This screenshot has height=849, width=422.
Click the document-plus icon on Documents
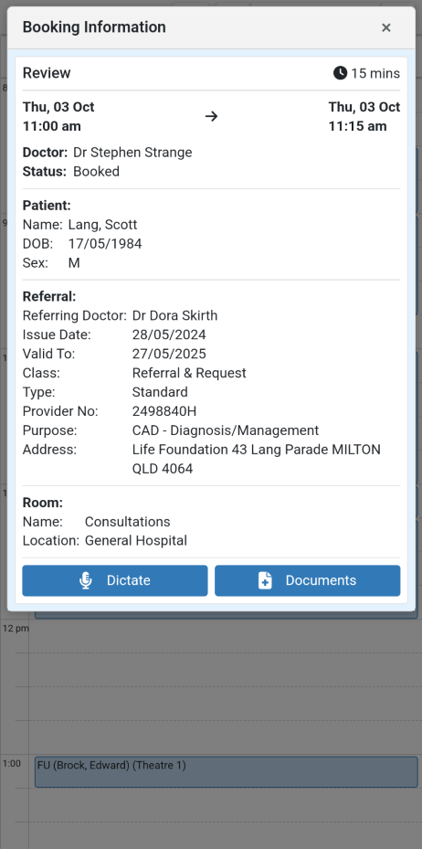[265, 580]
